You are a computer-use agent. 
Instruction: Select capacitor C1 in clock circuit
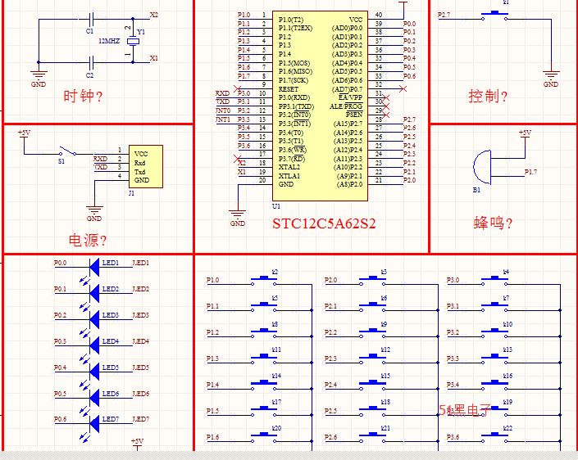pos(92,18)
